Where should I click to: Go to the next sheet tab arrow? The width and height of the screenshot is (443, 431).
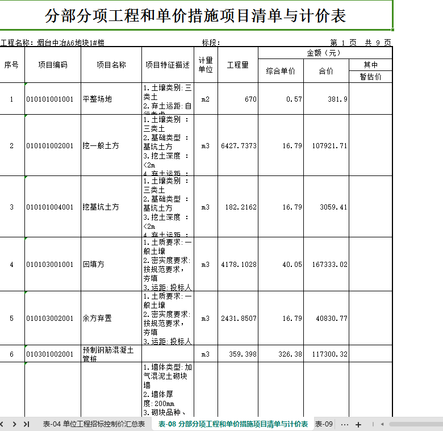tap(14, 424)
